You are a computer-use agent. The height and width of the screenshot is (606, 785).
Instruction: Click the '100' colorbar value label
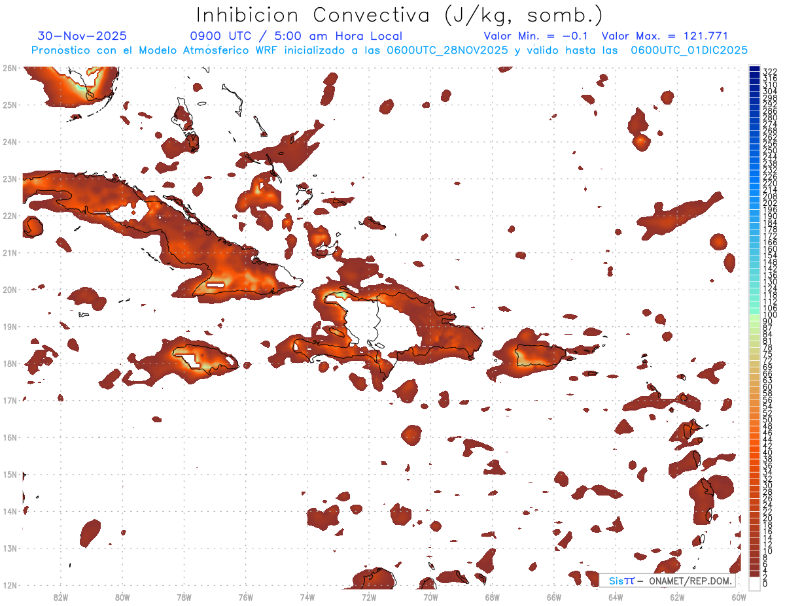(769, 315)
